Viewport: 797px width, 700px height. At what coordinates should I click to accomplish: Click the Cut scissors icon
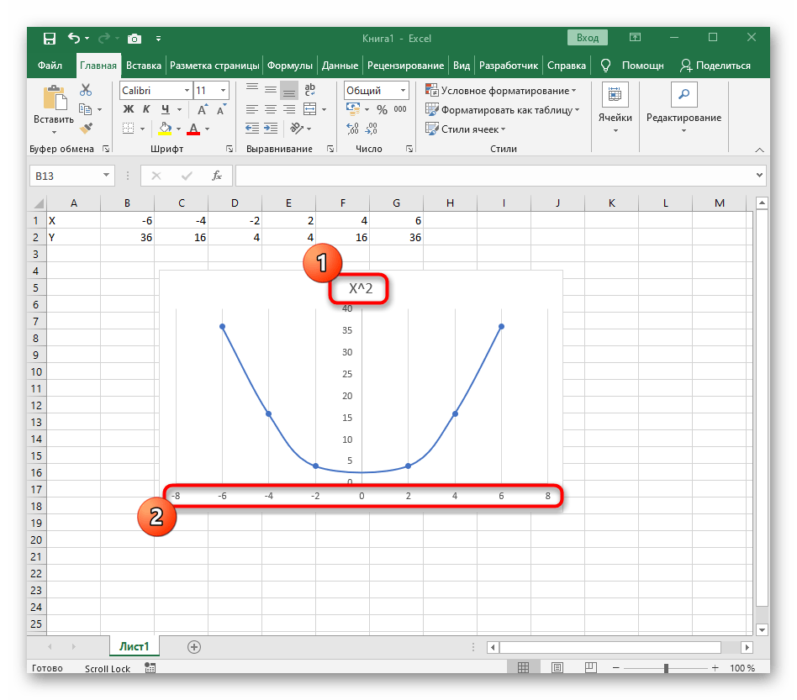(x=86, y=90)
